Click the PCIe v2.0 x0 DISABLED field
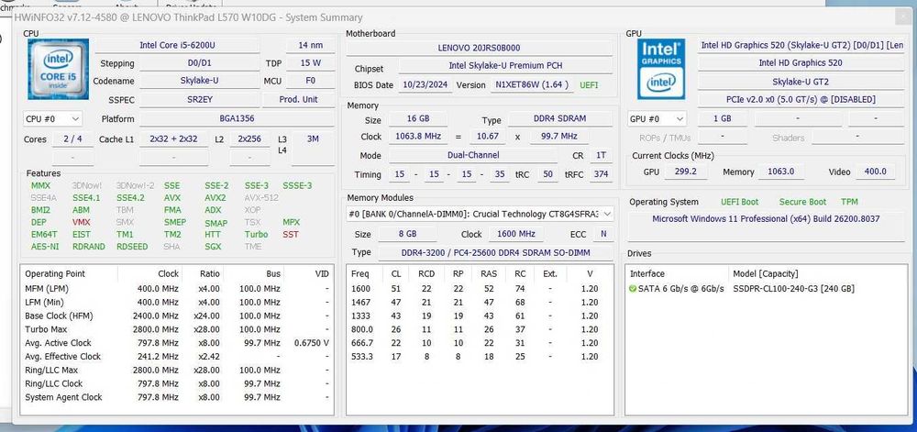Screen dimensions: 917x432 click(x=801, y=99)
